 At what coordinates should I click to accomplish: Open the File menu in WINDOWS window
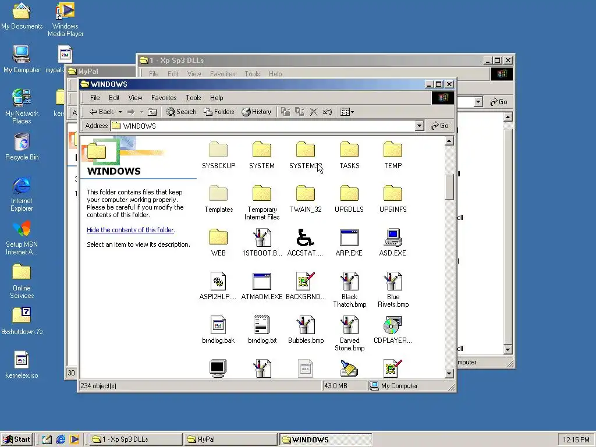click(x=95, y=98)
